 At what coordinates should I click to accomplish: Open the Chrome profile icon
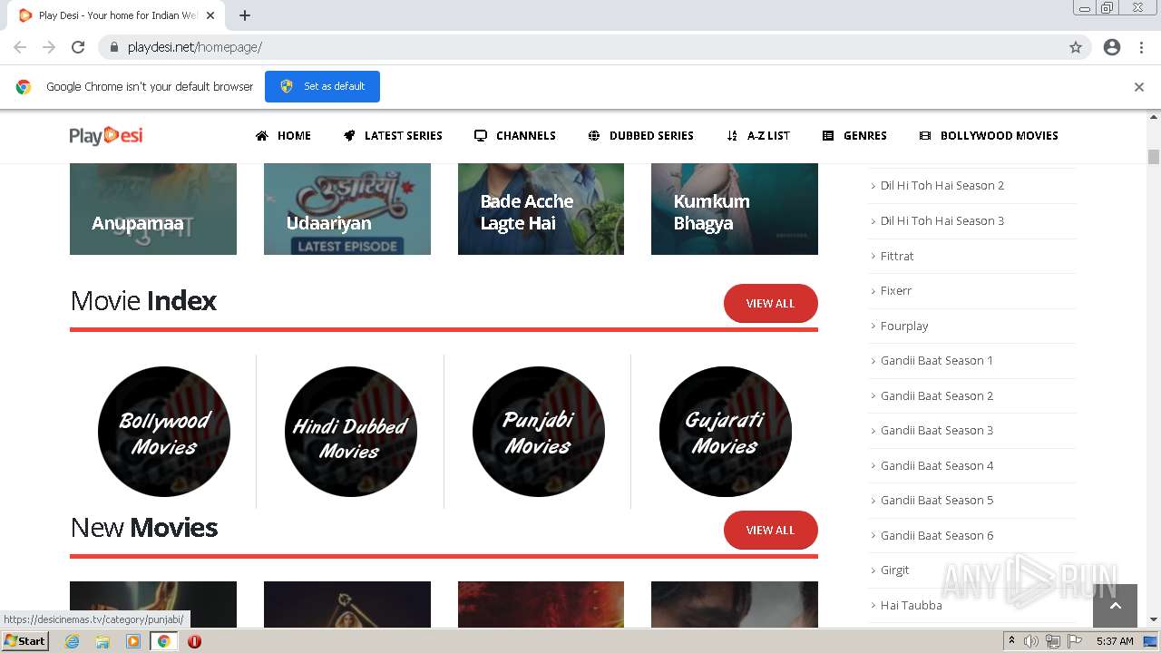1112,47
